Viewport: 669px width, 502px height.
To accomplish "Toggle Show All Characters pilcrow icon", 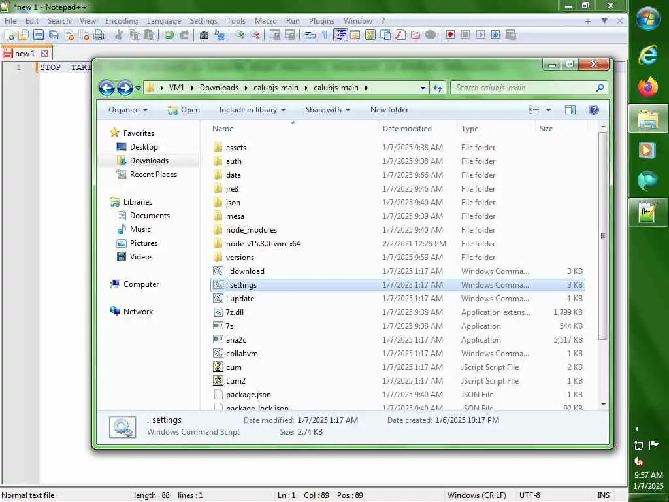I will tap(325, 35).
